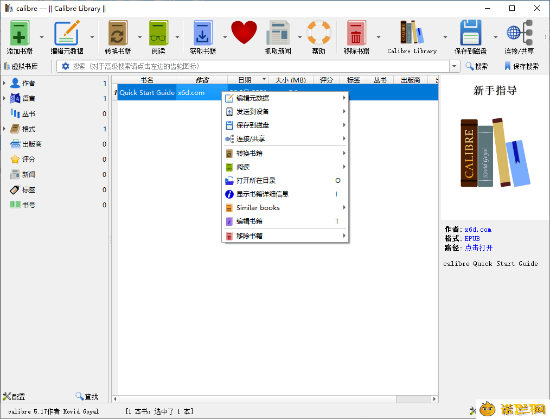Select 打开所在目录 in the context menu

[x=285, y=180]
